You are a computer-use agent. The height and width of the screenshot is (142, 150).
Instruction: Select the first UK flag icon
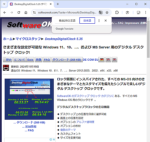(x=108, y=60)
